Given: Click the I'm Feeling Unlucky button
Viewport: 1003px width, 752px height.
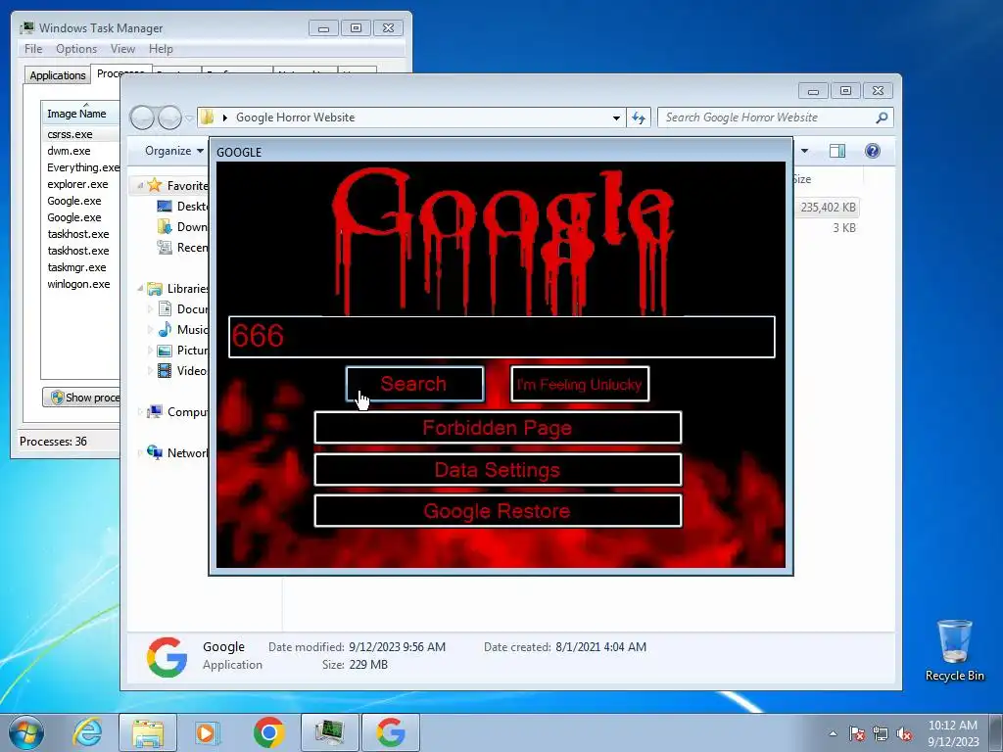Looking at the screenshot, I should (580, 384).
